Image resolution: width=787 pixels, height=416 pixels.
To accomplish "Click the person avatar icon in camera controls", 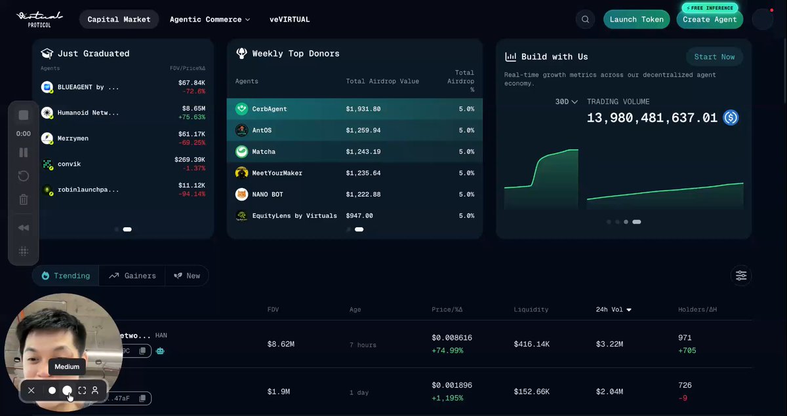I will (95, 390).
